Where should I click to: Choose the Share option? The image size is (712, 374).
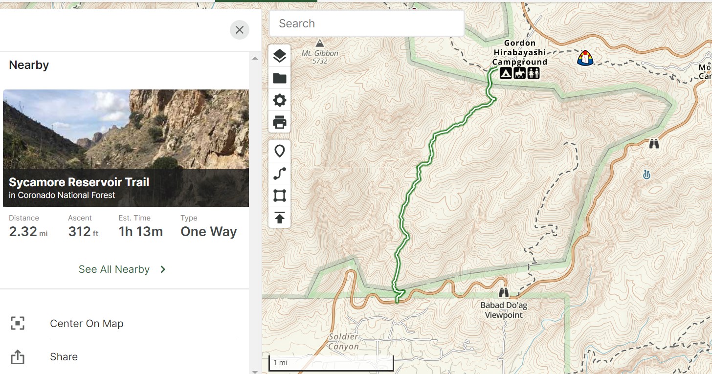pyautogui.click(x=64, y=357)
